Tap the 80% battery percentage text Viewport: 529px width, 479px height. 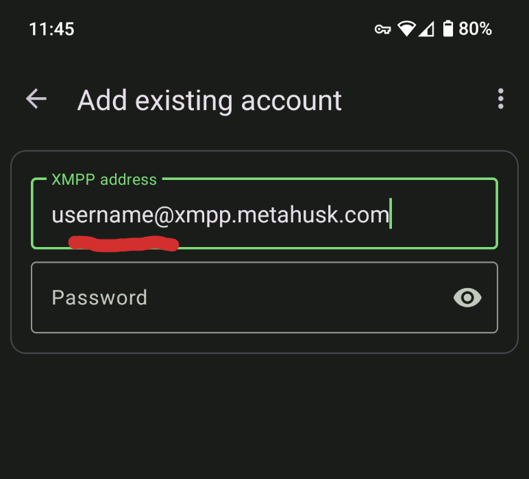(476, 29)
